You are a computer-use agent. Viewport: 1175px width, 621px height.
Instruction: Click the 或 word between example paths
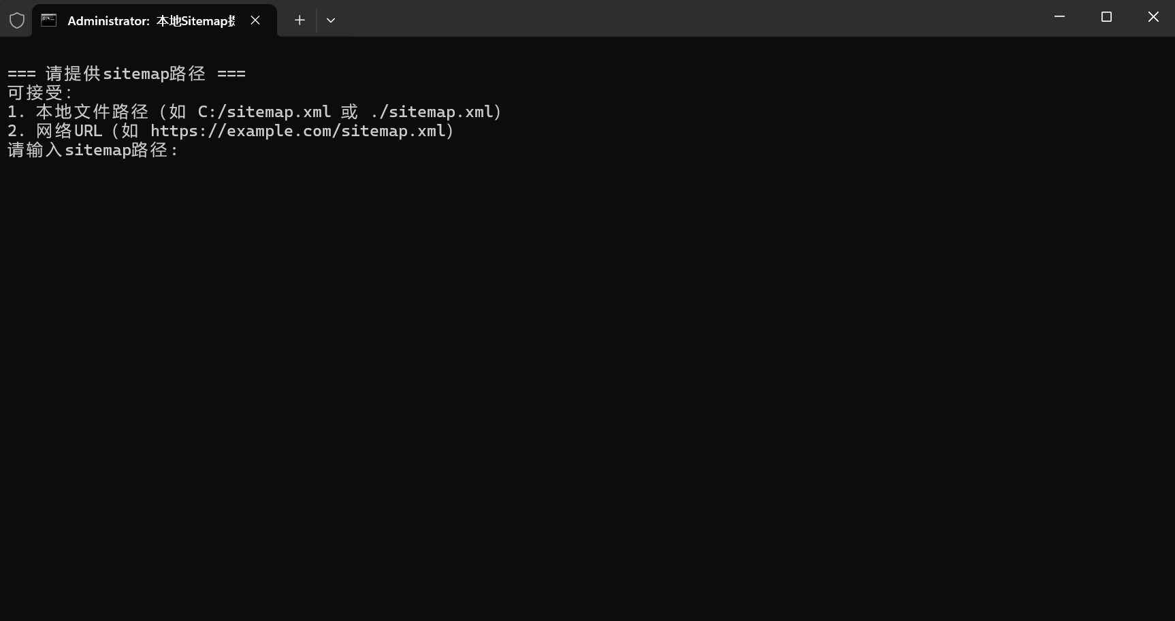(x=349, y=112)
